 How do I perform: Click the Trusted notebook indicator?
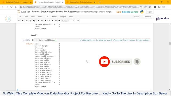pos(137,17)
